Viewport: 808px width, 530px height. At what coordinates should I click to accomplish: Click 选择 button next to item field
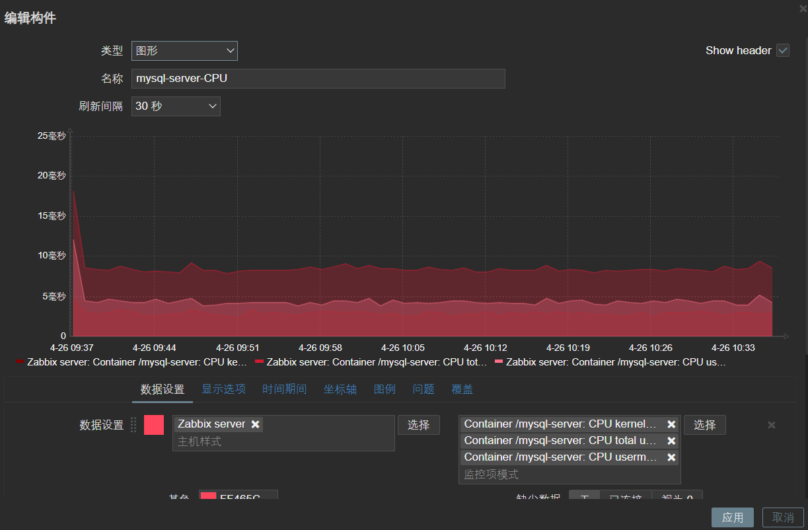pyautogui.click(x=705, y=425)
